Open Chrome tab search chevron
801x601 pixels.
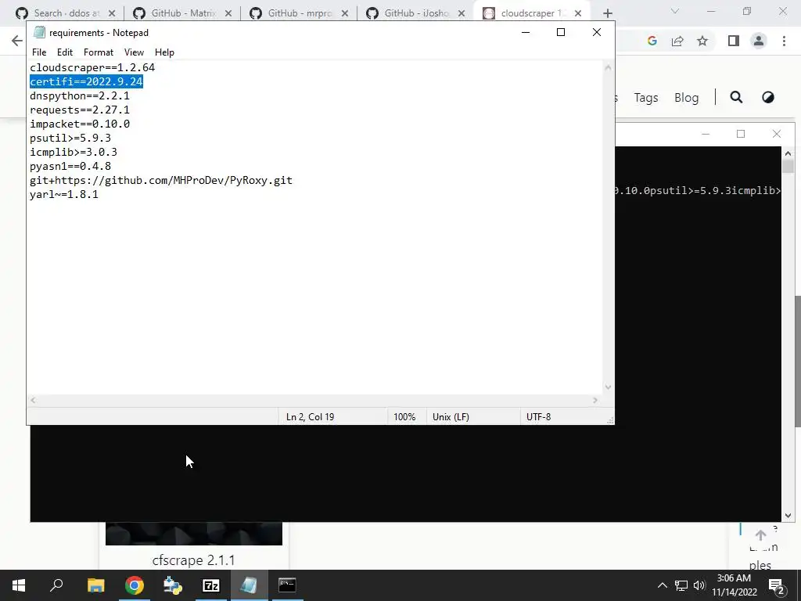click(x=675, y=11)
